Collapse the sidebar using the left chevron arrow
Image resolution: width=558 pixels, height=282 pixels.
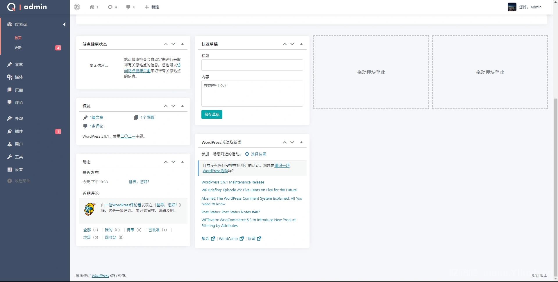64,24
